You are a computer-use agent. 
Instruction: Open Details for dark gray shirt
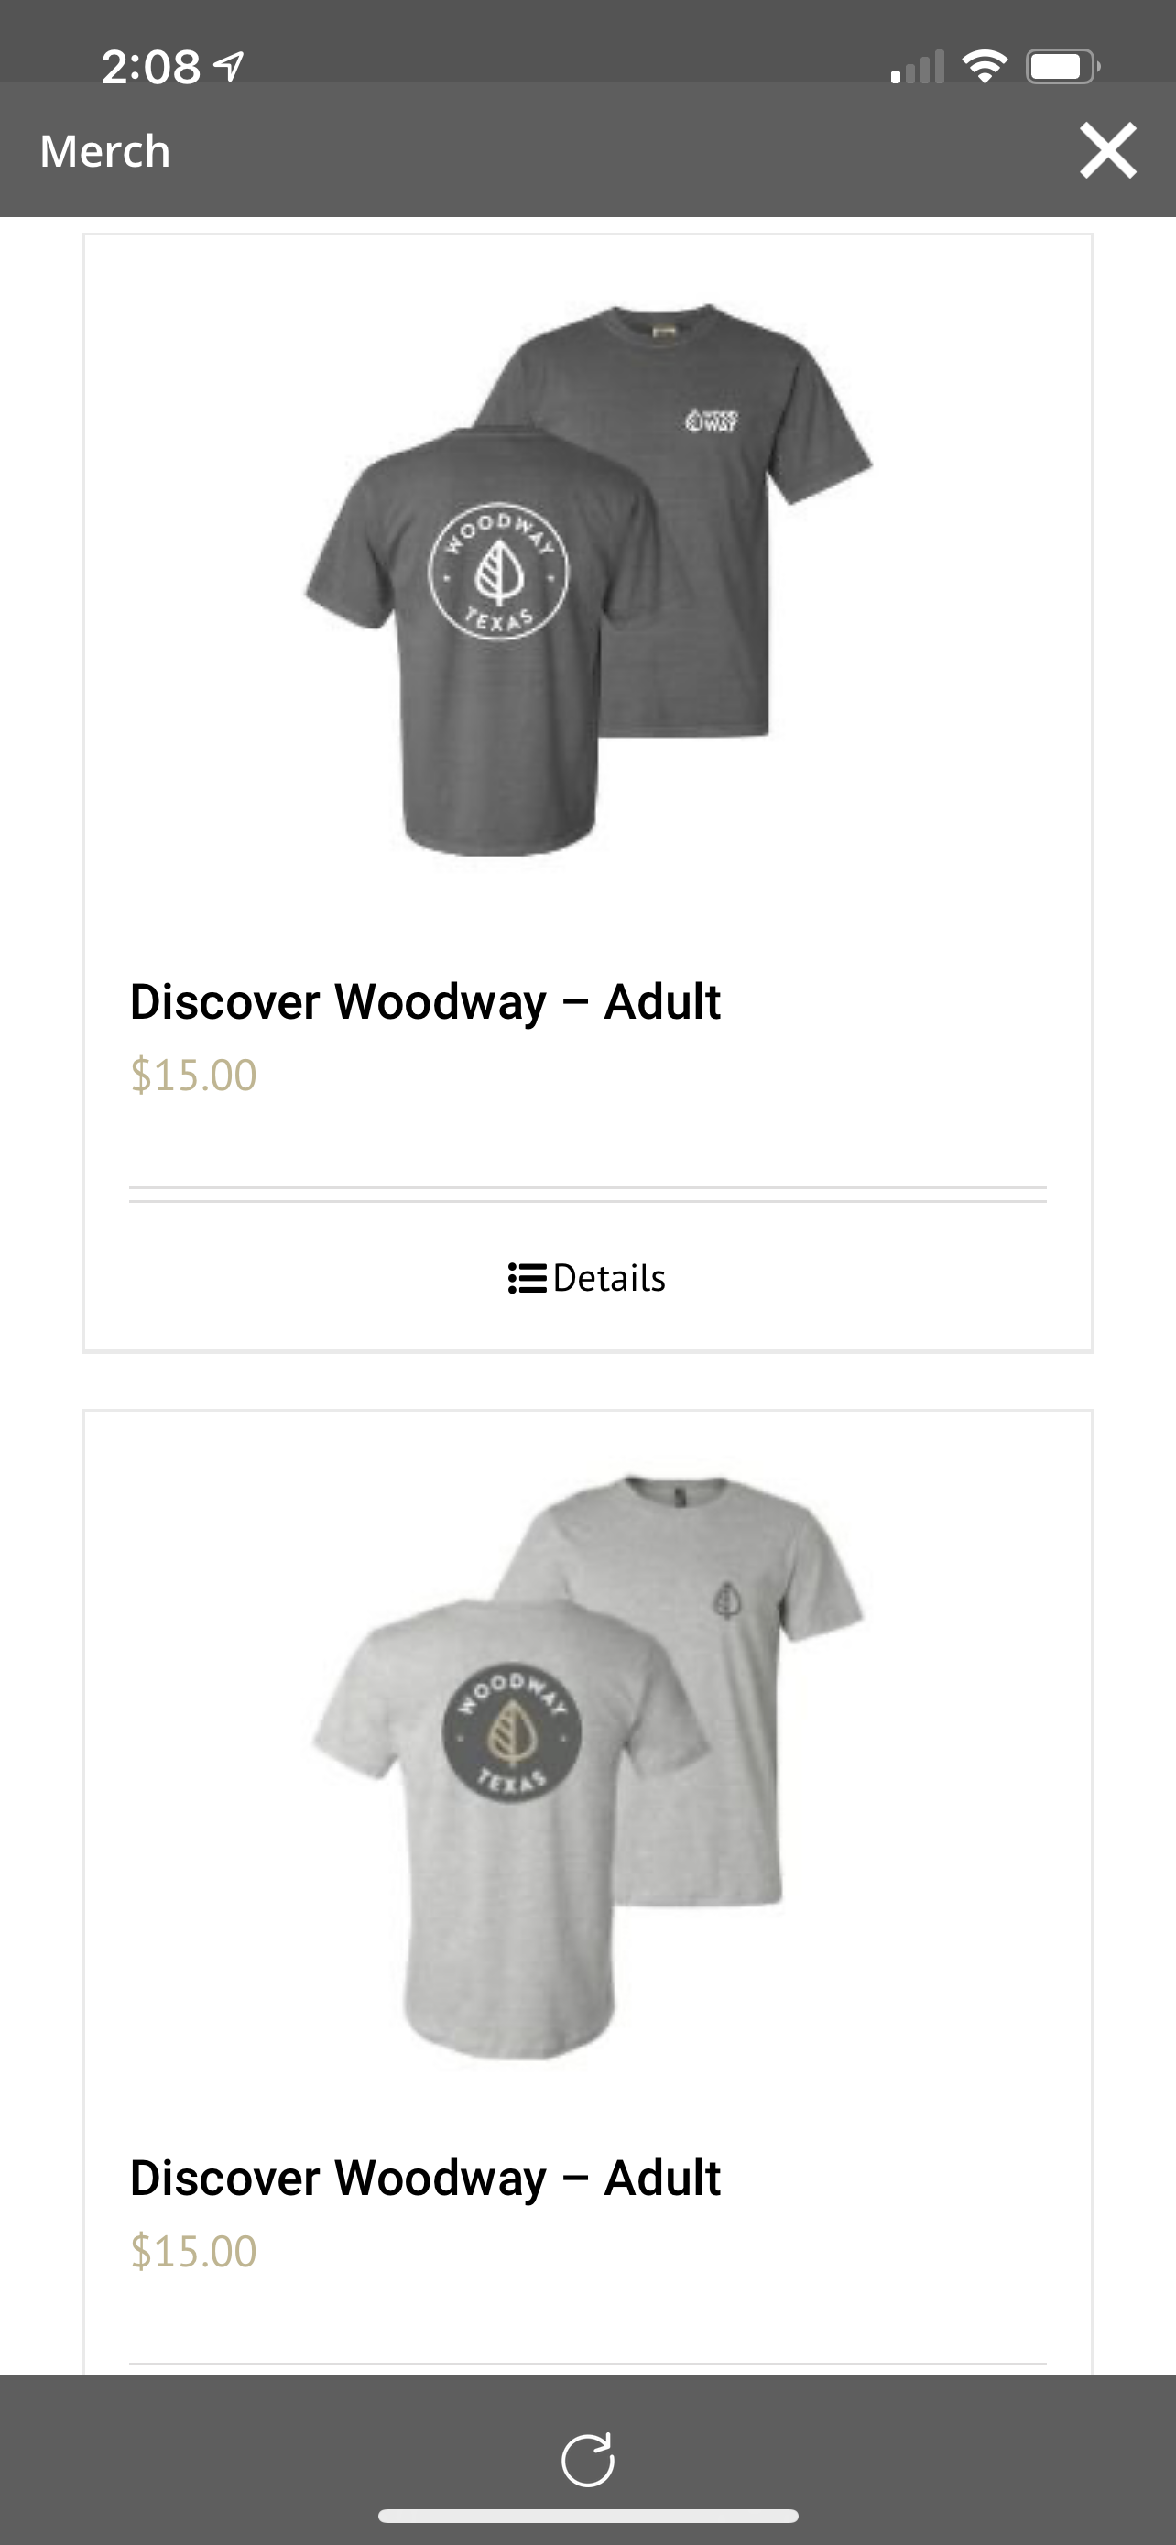point(587,1277)
